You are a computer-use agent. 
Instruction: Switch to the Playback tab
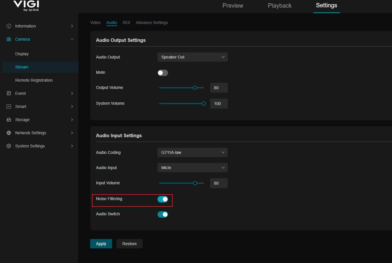pos(280,6)
